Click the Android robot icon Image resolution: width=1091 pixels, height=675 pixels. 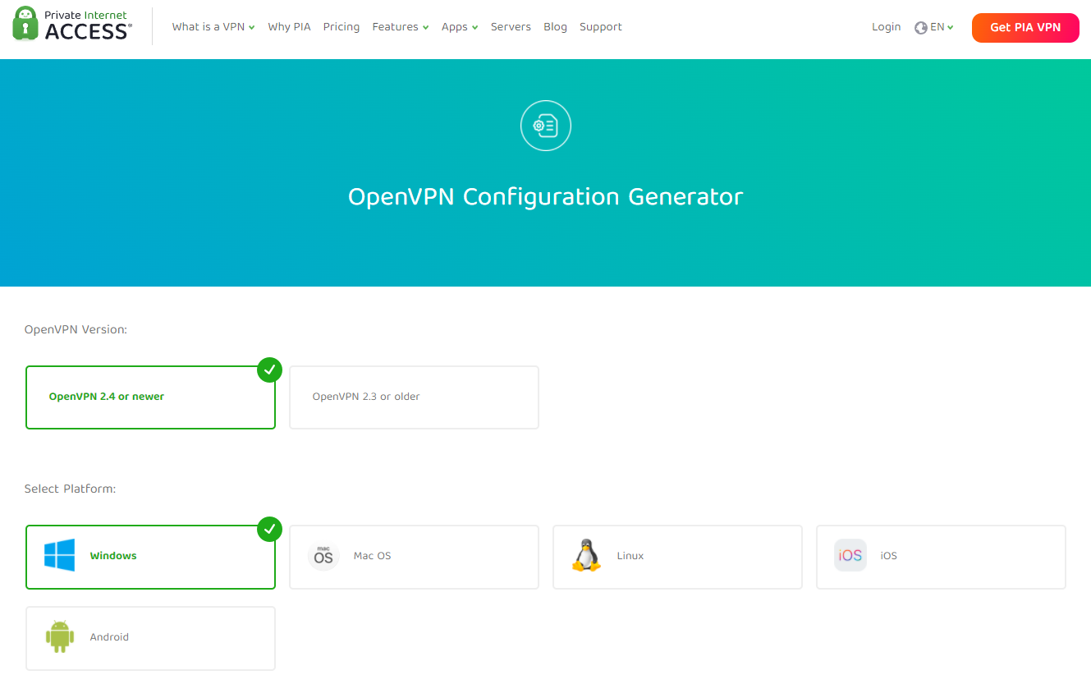(x=59, y=637)
